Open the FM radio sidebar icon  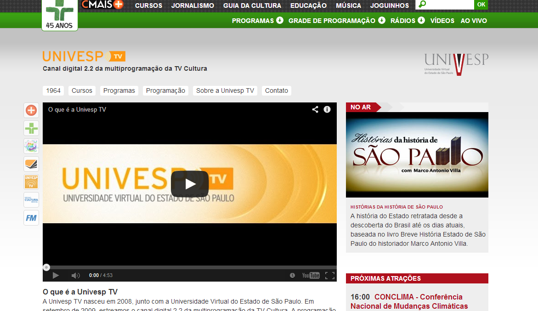click(31, 218)
